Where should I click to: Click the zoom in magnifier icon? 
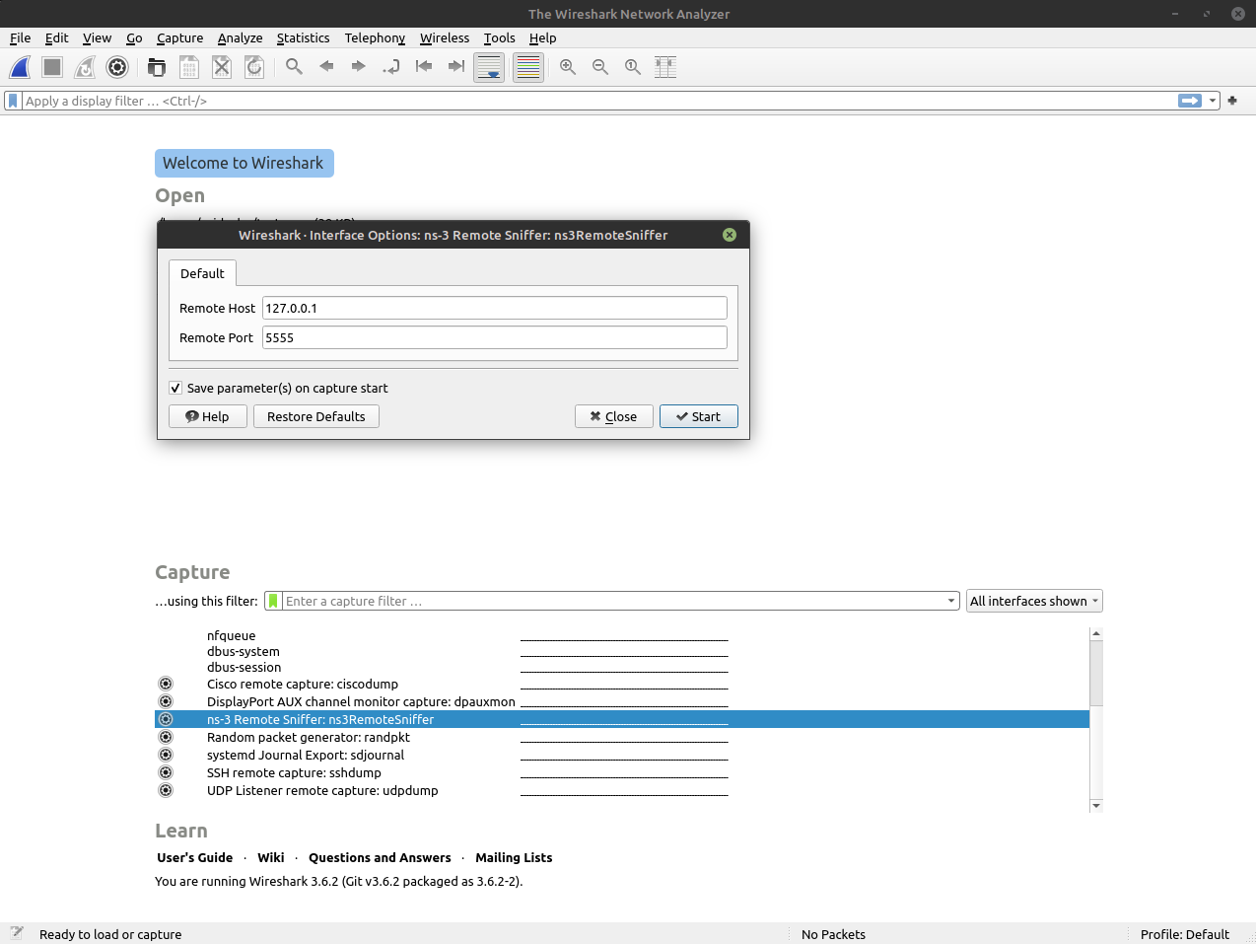(568, 67)
